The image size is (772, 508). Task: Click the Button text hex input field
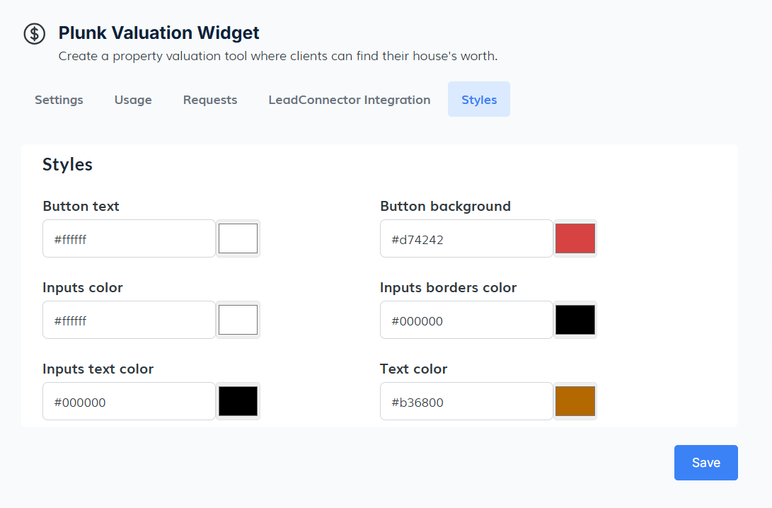pyautogui.click(x=129, y=239)
